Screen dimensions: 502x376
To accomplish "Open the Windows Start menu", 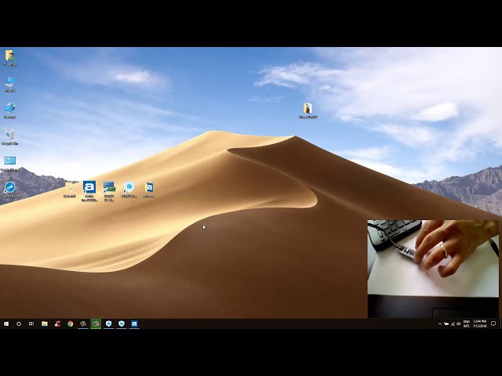I will click(x=6, y=324).
